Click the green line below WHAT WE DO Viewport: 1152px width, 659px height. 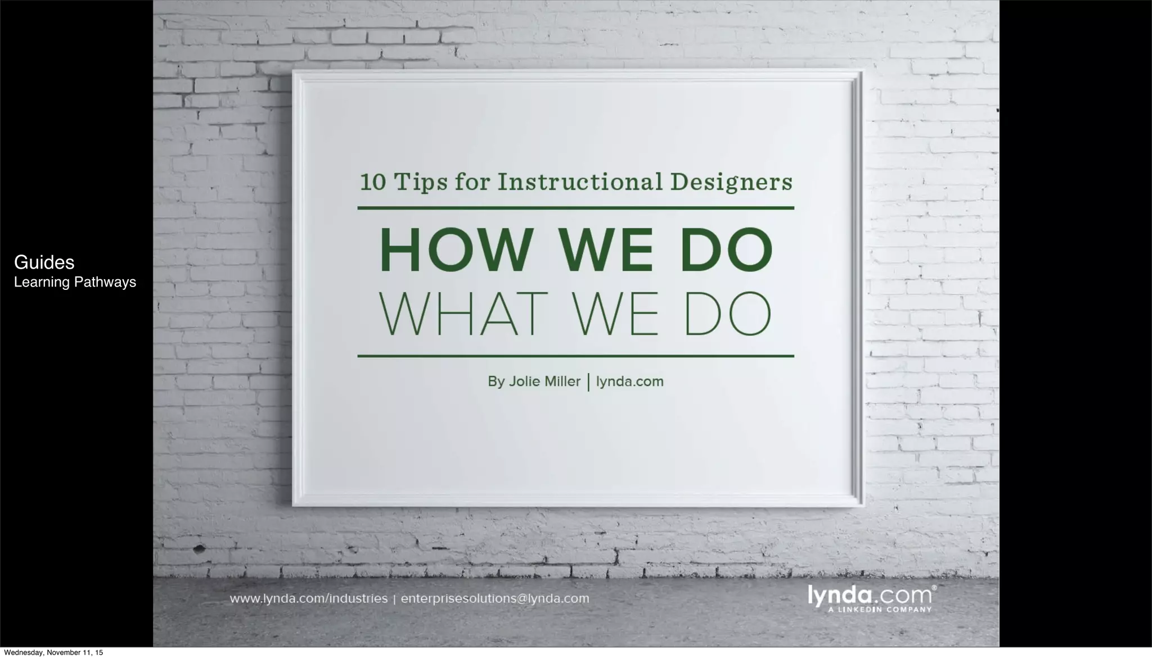click(575, 356)
